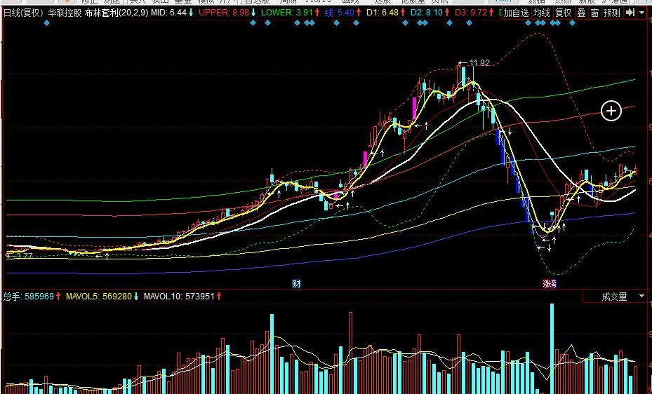This screenshot has width=652, height=394.
Task: Select the LOWER: 3.91 readout
Action: point(287,13)
